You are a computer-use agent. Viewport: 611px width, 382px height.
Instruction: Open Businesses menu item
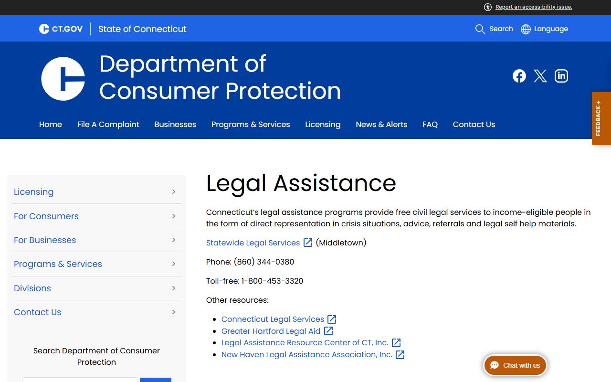[175, 124]
